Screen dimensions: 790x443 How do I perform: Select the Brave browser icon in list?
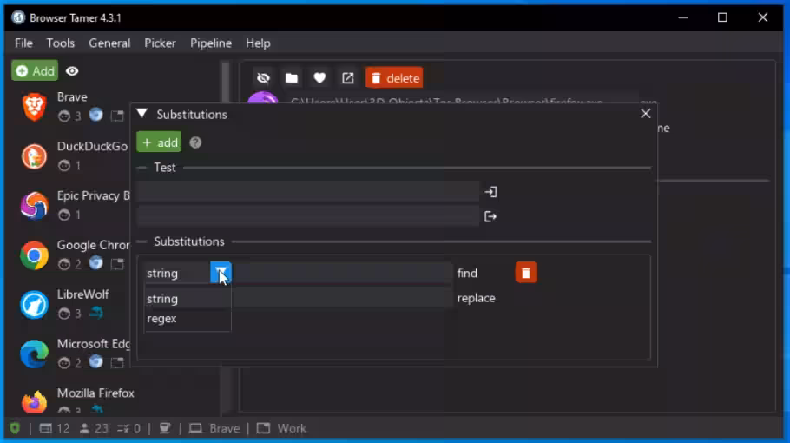click(x=34, y=107)
